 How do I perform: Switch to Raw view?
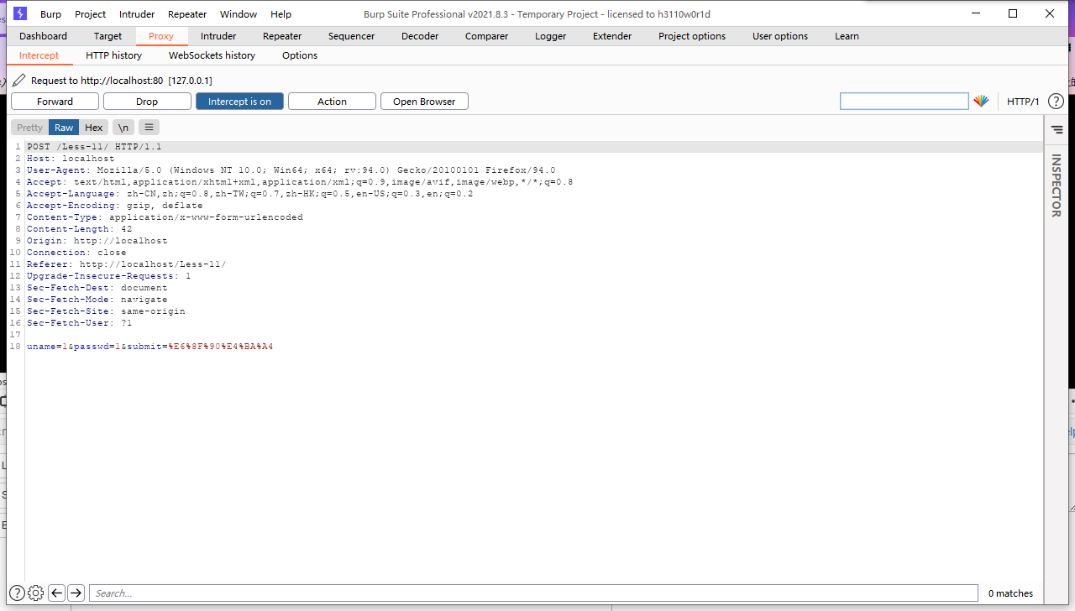pyautogui.click(x=64, y=128)
